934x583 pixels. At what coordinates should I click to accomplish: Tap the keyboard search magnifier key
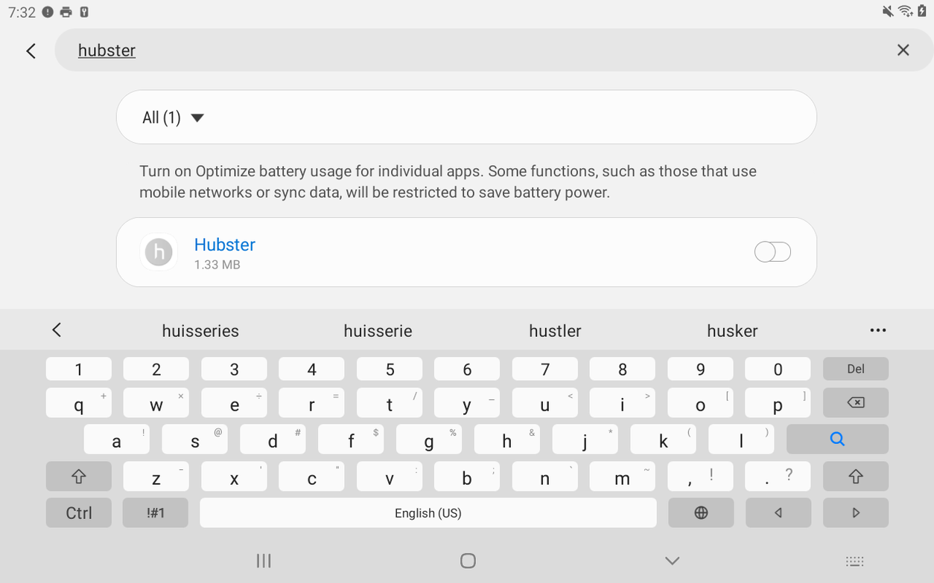837,439
